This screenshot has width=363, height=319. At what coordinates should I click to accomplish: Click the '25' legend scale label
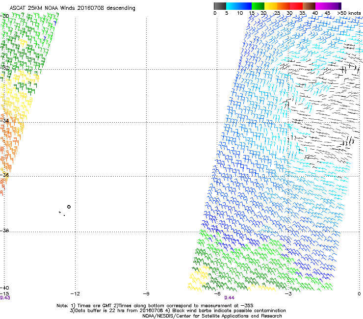tap(277, 13)
